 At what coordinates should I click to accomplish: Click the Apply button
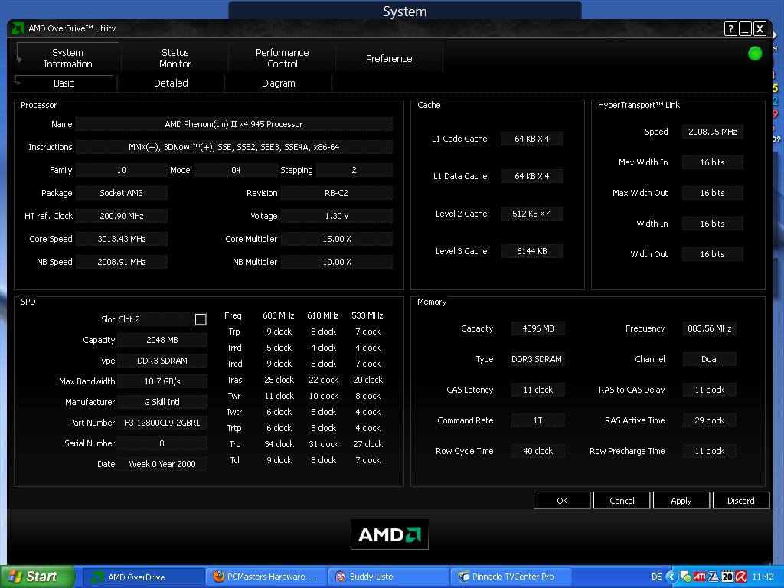tap(681, 500)
